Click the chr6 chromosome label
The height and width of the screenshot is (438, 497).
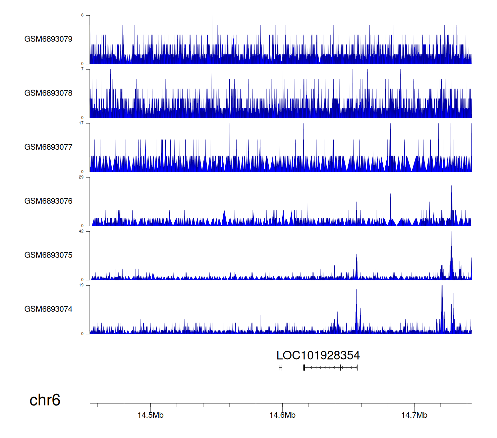click(45, 400)
